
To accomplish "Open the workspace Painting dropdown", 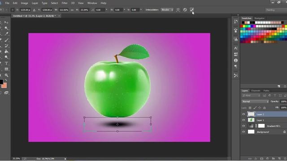I will point(276,10).
